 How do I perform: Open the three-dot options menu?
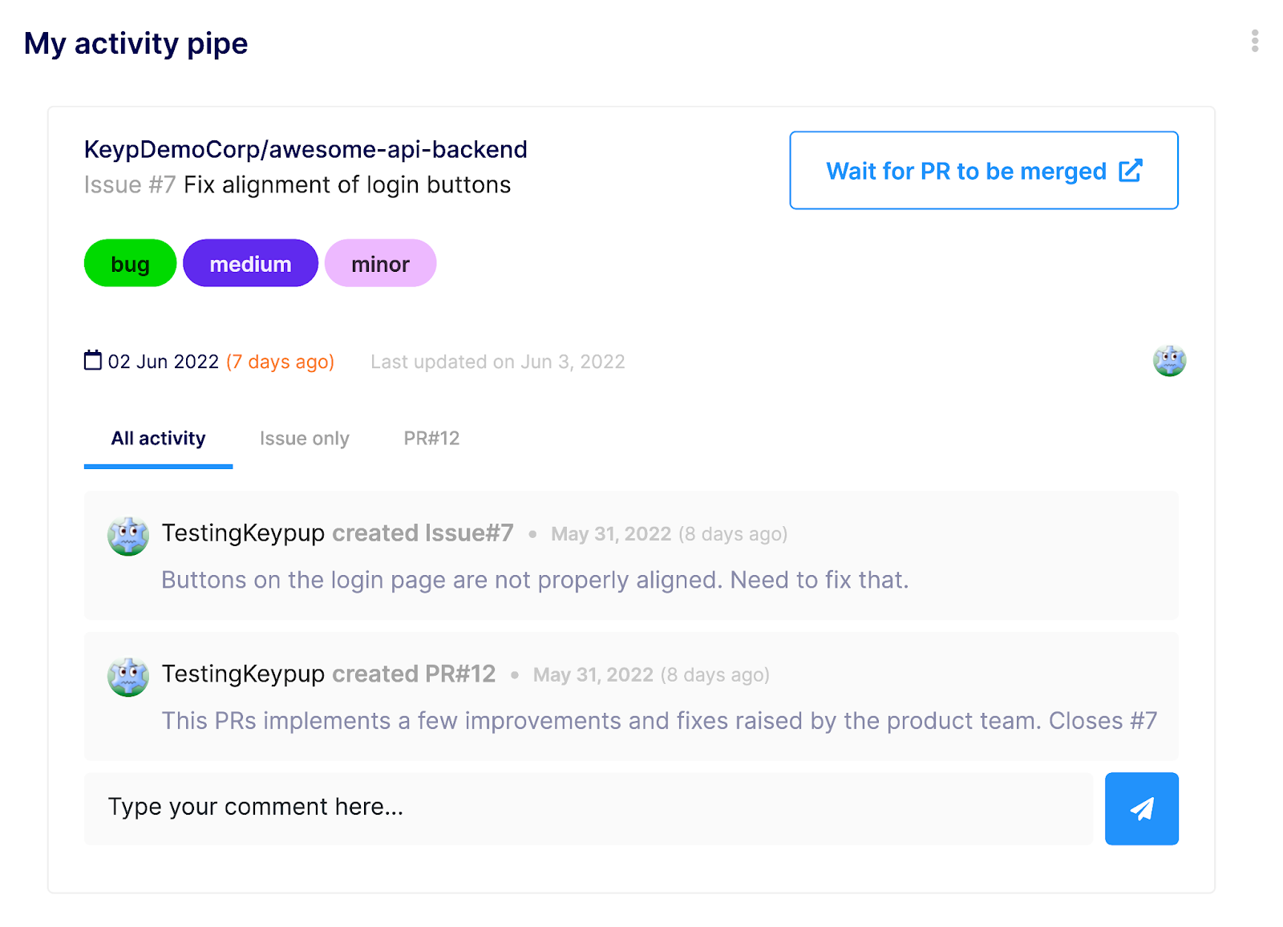1254,41
